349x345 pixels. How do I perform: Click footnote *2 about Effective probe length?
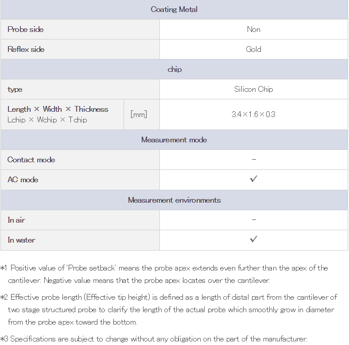(169, 310)
